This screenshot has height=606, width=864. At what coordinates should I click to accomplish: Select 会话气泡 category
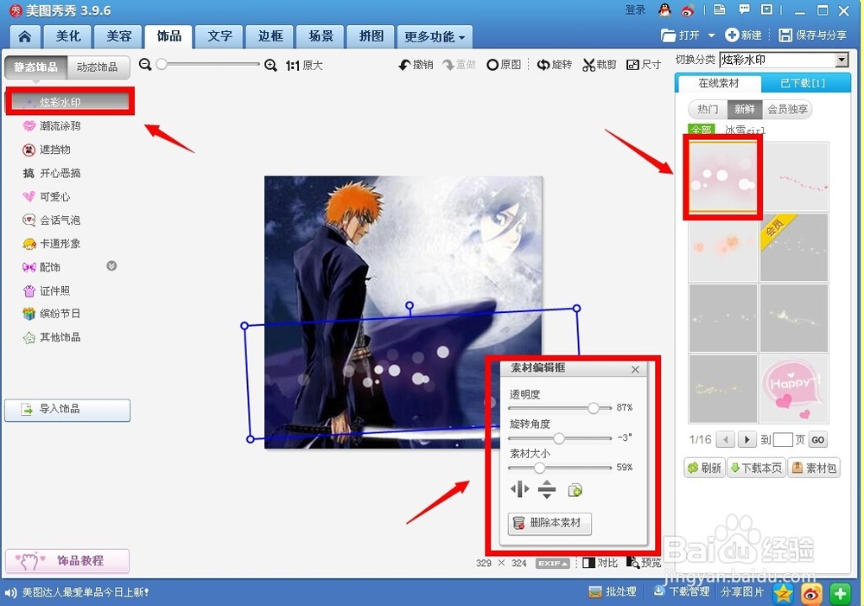pyautogui.click(x=52, y=220)
